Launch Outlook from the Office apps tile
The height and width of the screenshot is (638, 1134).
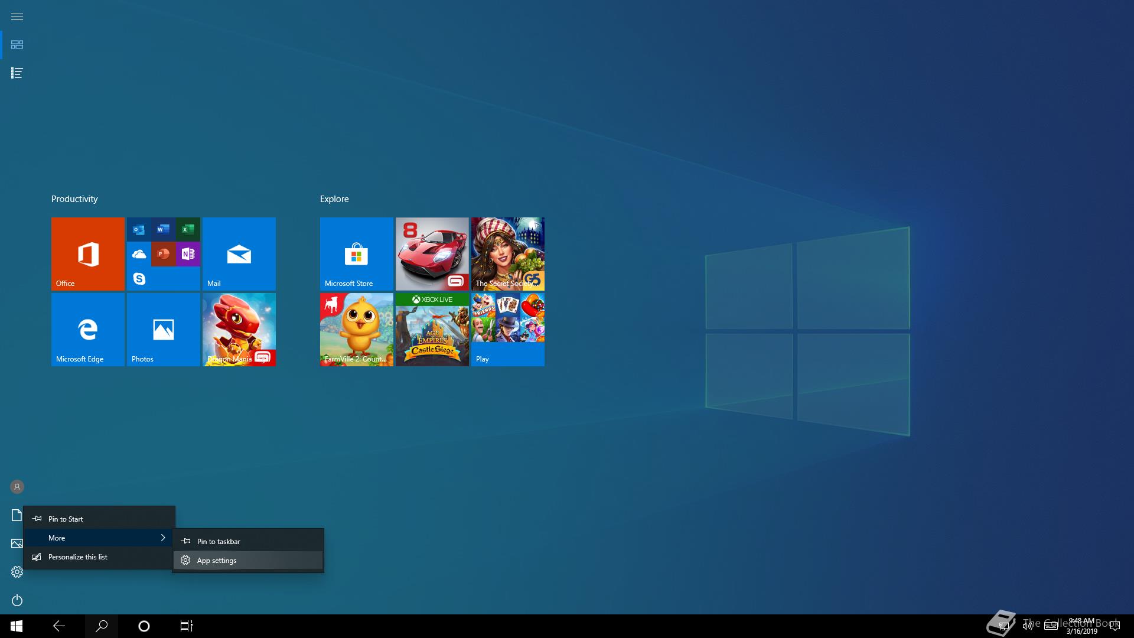pos(139,229)
